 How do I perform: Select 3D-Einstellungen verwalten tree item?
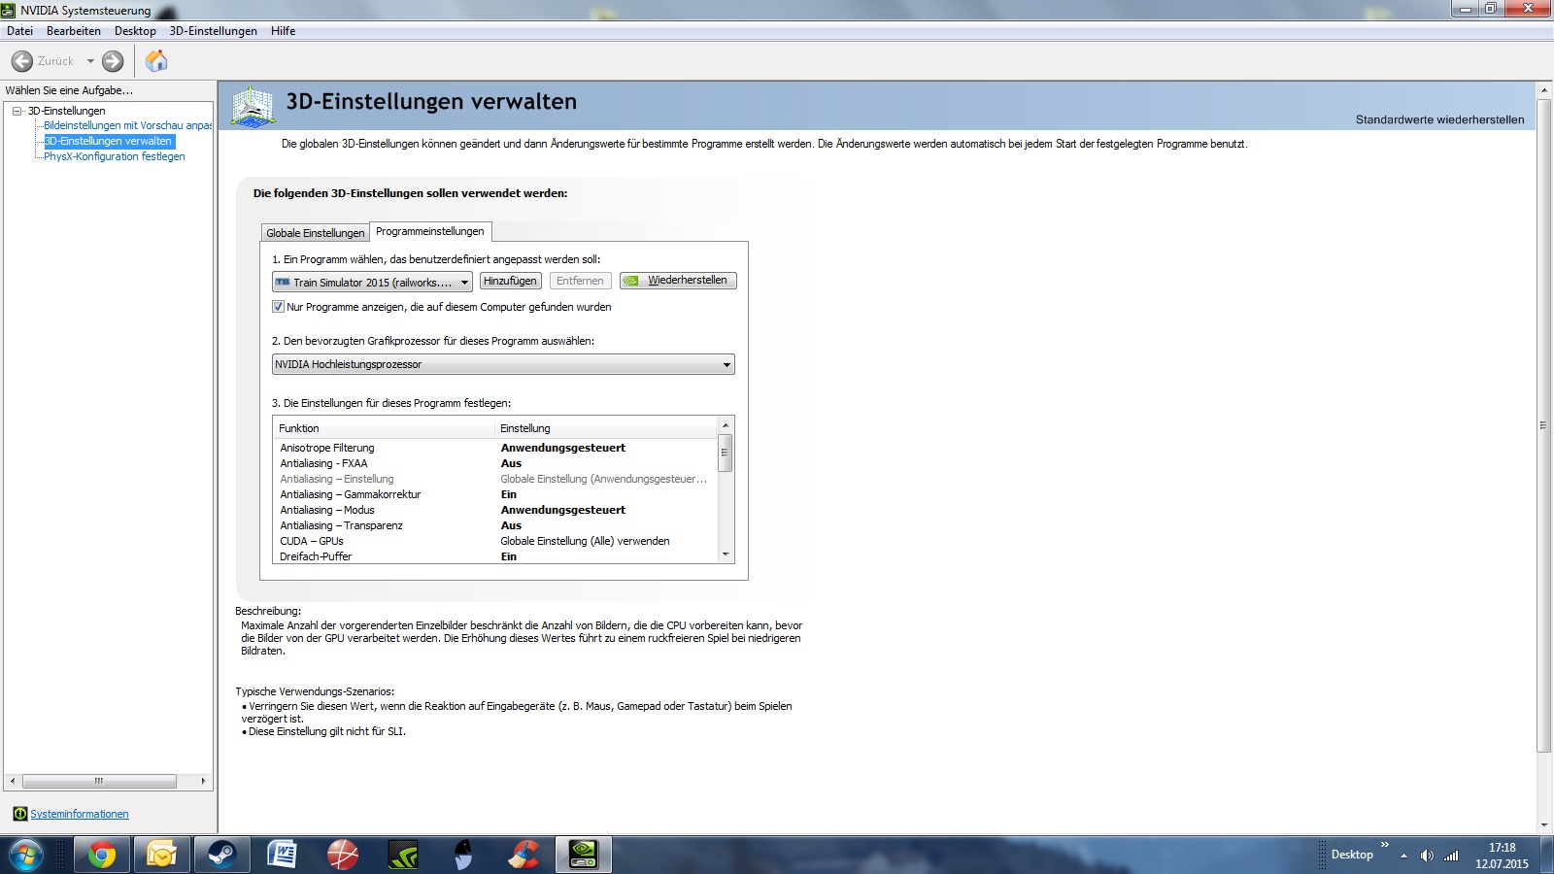pyautogui.click(x=109, y=141)
